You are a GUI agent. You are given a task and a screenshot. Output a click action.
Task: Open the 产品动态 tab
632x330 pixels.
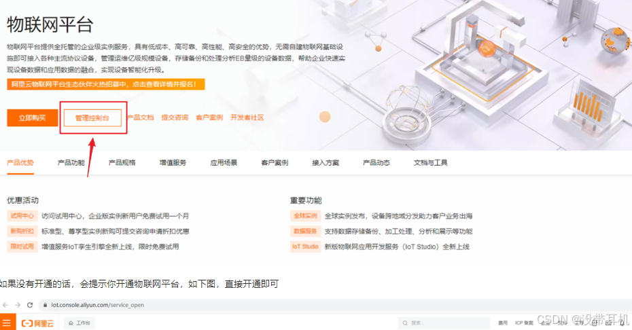click(376, 163)
